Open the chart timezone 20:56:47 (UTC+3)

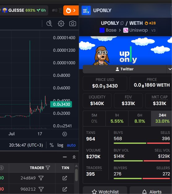click(26, 145)
